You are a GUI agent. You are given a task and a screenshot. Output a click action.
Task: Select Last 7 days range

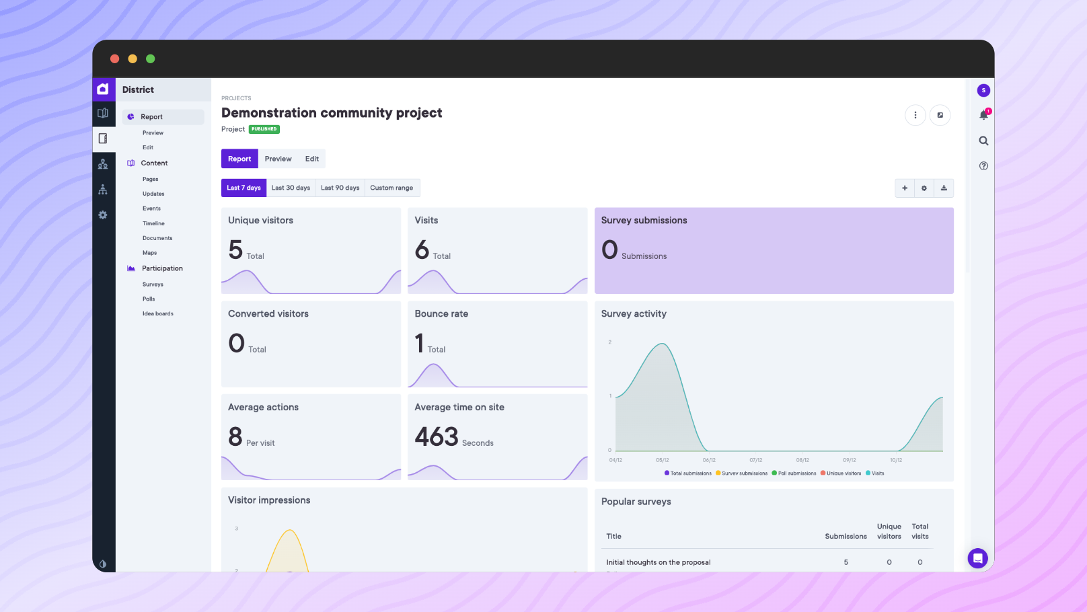pos(243,188)
